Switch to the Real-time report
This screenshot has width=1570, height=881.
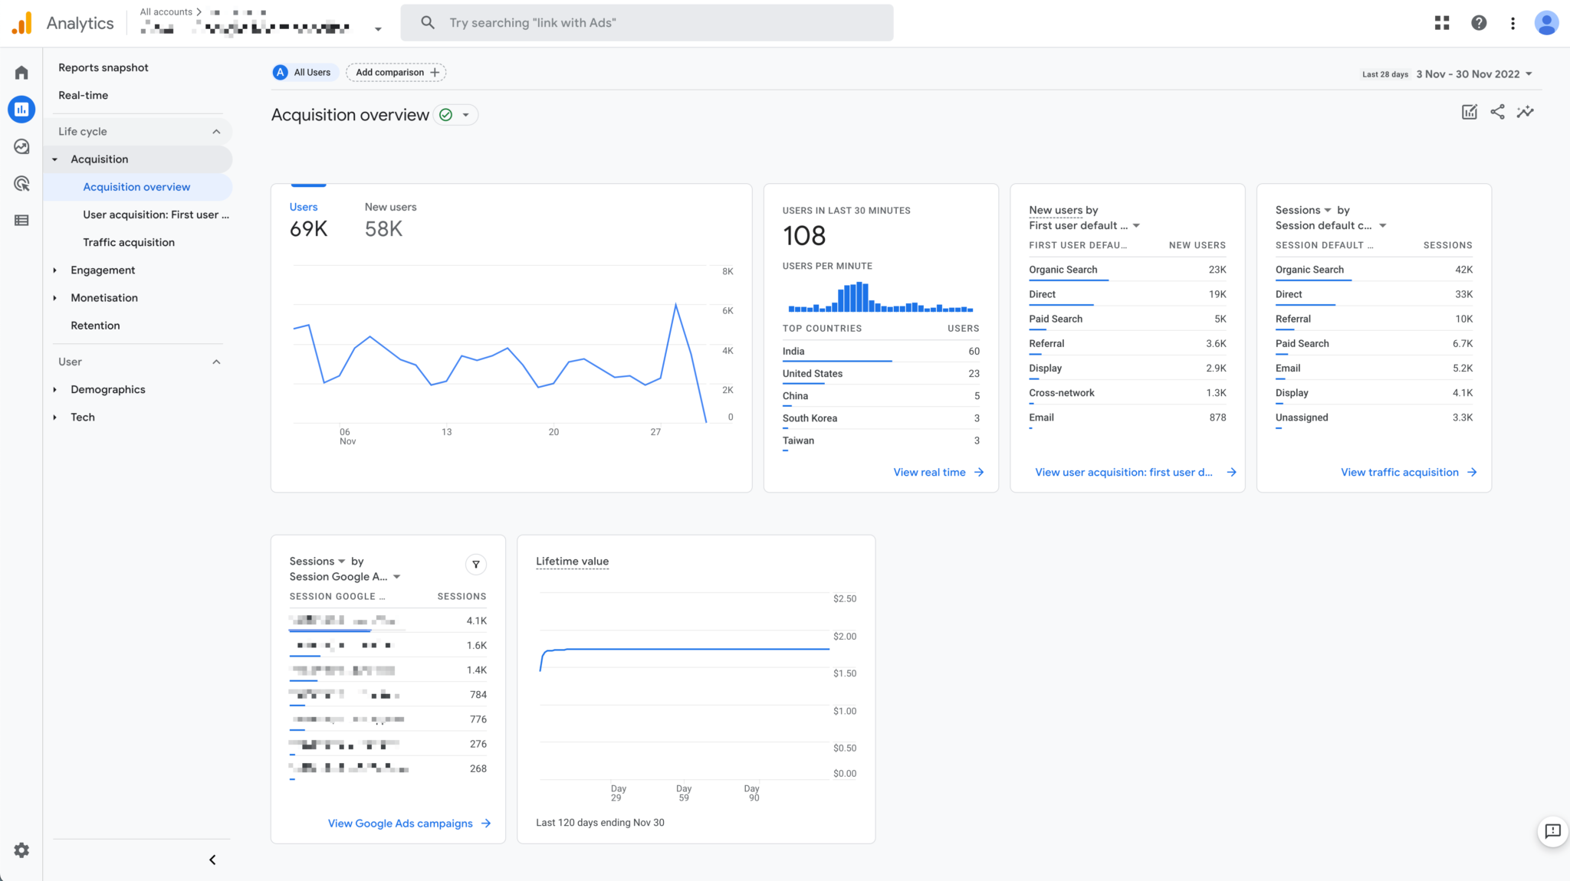[x=83, y=95]
